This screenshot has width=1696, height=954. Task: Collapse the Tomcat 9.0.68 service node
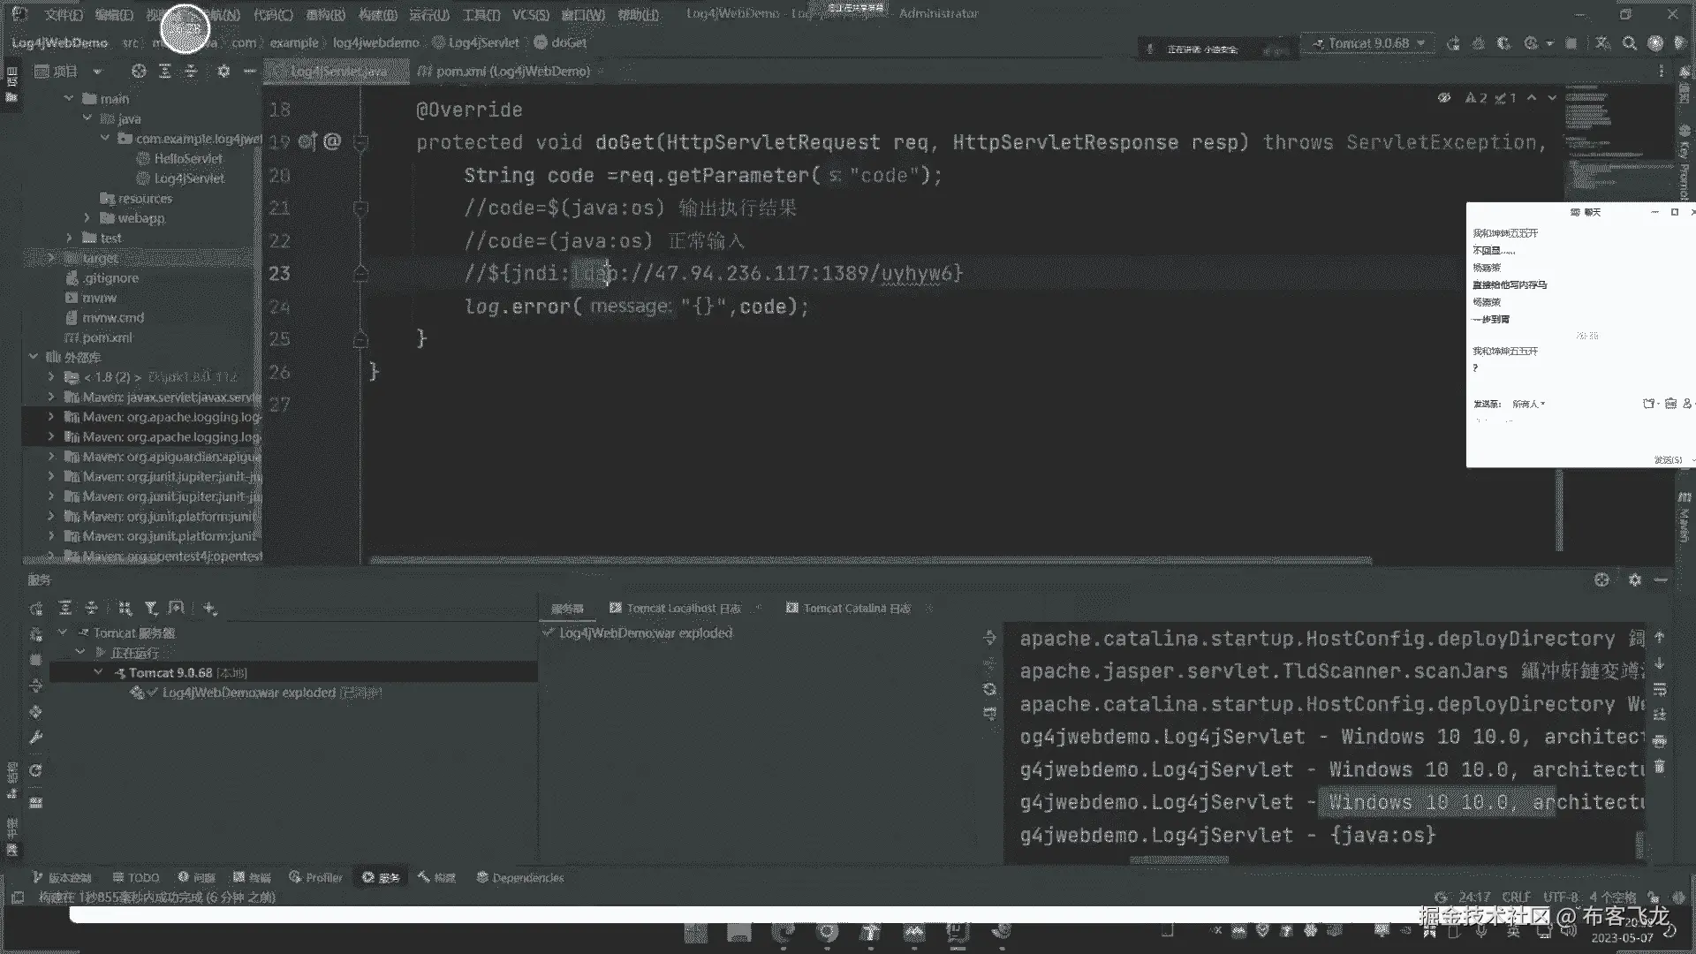[98, 672]
